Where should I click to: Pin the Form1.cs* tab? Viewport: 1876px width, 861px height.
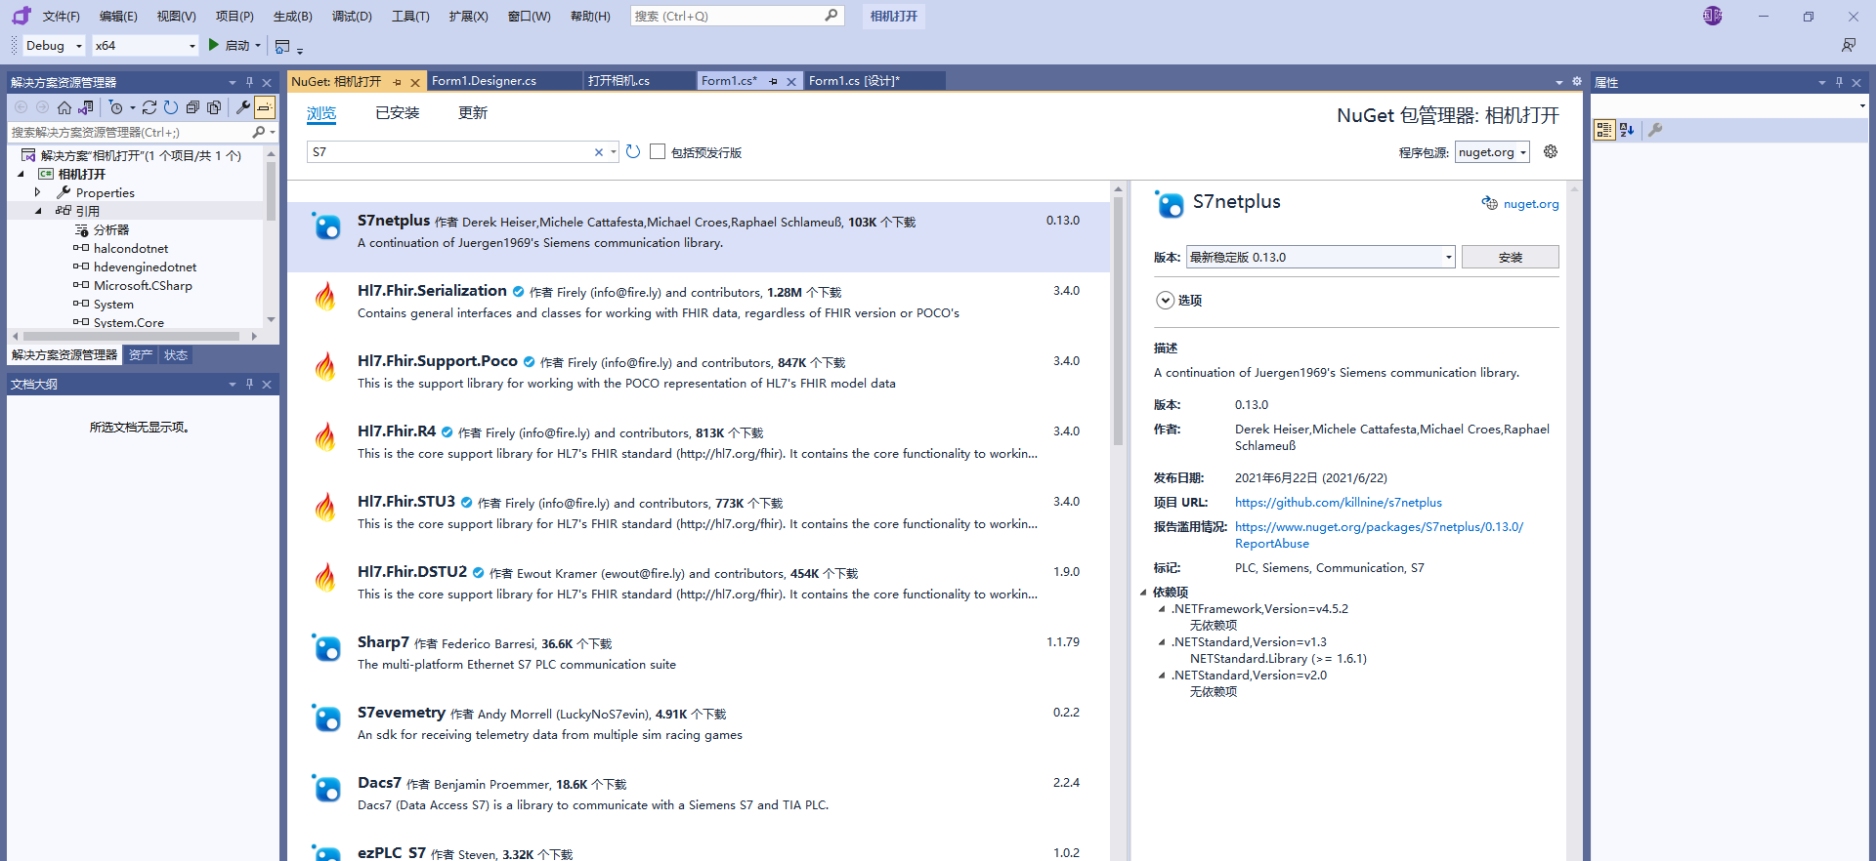pos(773,81)
